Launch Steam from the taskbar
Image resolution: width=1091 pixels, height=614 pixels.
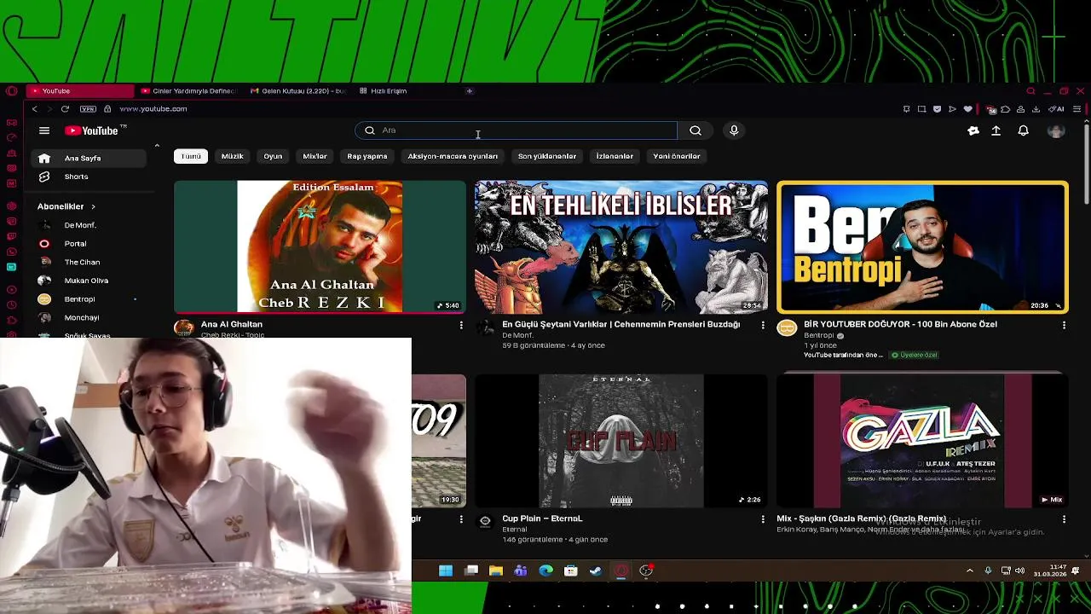(x=596, y=571)
